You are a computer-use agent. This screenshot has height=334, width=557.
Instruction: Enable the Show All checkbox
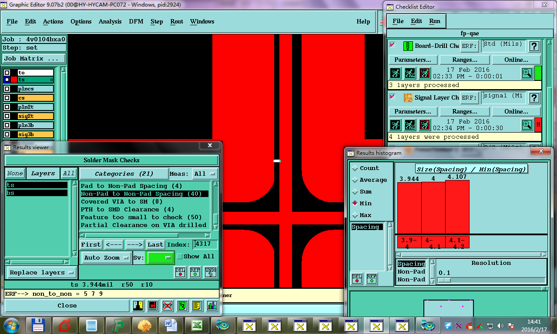click(179, 257)
